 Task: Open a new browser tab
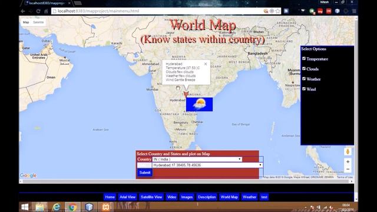tap(77, 3)
